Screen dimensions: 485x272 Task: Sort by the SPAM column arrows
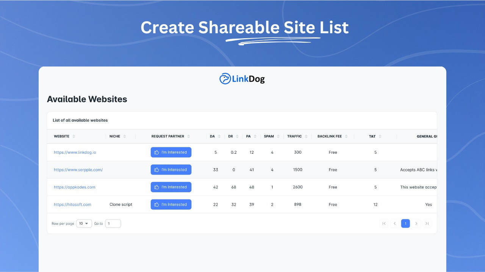click(x=278, y=136)
